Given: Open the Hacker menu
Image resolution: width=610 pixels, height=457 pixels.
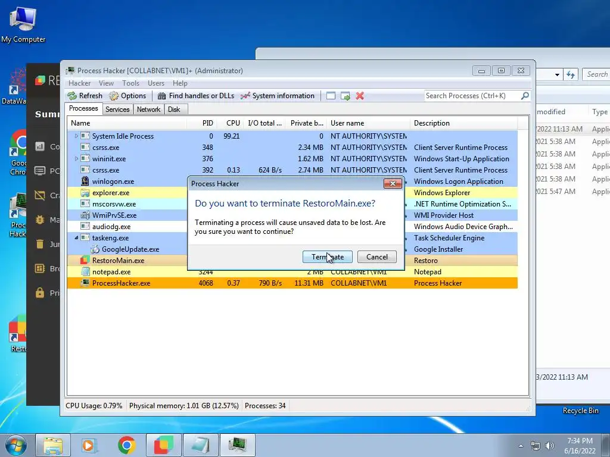Looking at the screenshot, I should [x=79, y=83].
